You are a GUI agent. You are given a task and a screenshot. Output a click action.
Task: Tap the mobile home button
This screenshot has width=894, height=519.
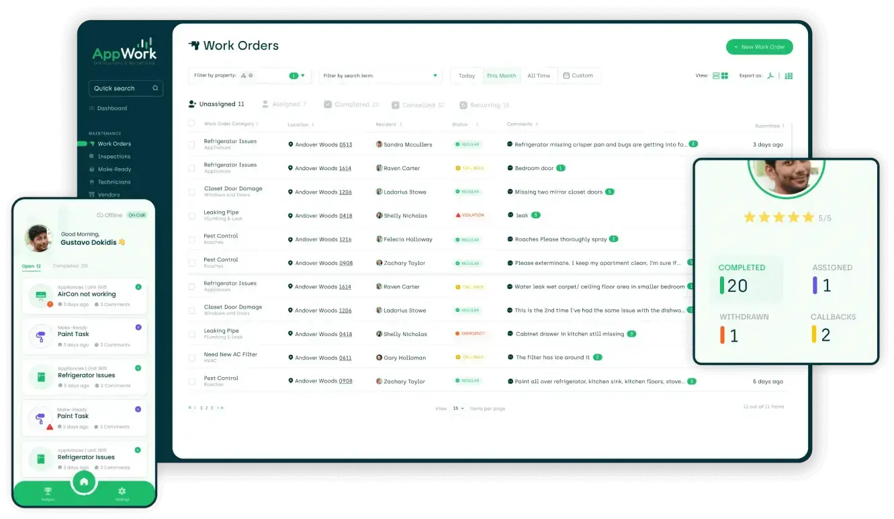pos(84,482)
